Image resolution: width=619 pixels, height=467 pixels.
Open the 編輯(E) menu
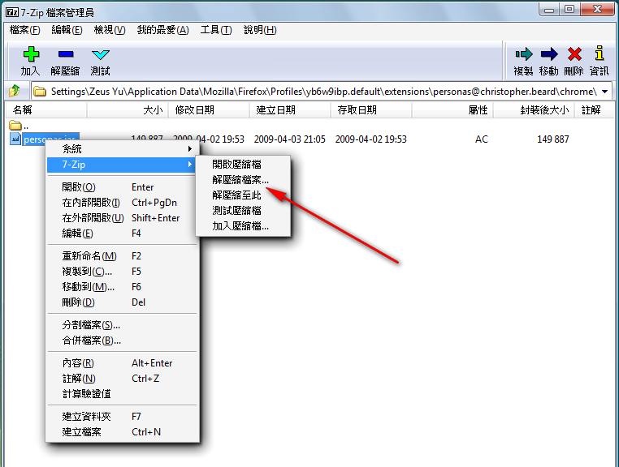[67, 30]
